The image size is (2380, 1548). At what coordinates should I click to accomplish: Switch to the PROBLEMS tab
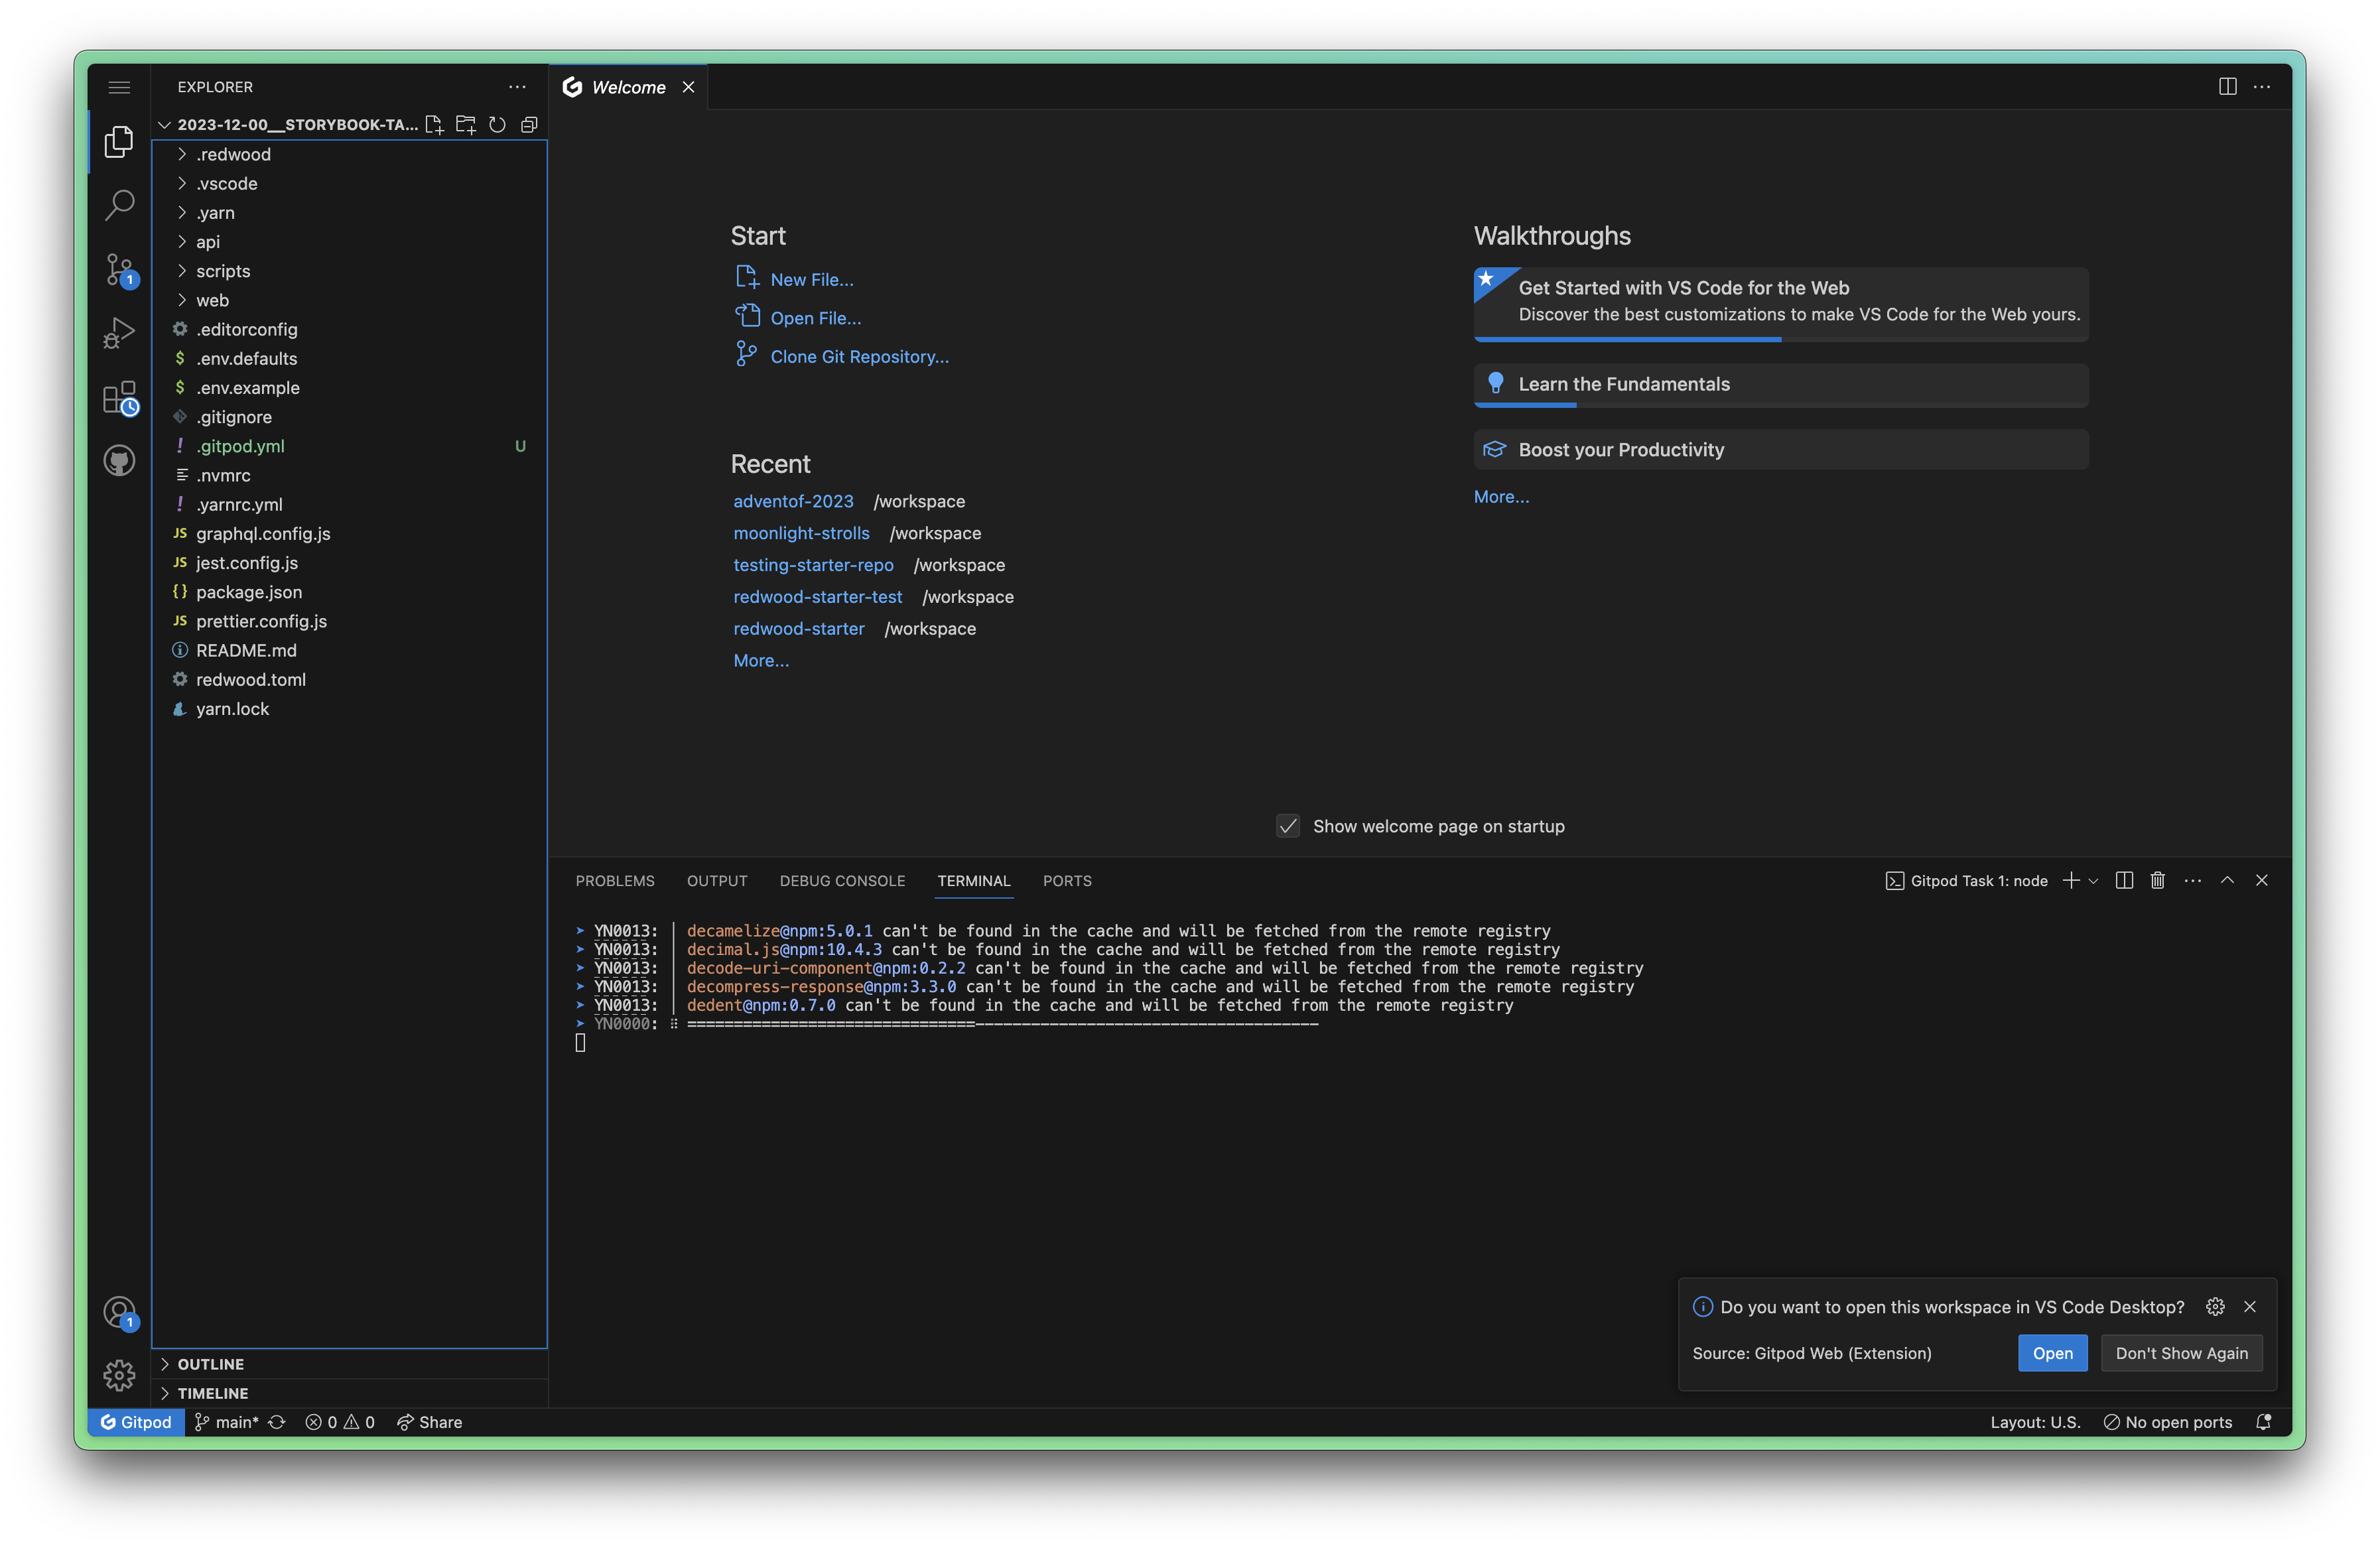pyautogui.click(x=614, y=881)
